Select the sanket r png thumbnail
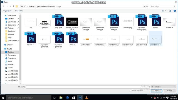Screen dimensions: 178x100 coord(128,22)
